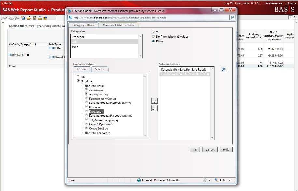The width and height of the screenshot is (298, 191).
Task: Click the Help button in filter dialog
Action: click(x=226, y=149)
